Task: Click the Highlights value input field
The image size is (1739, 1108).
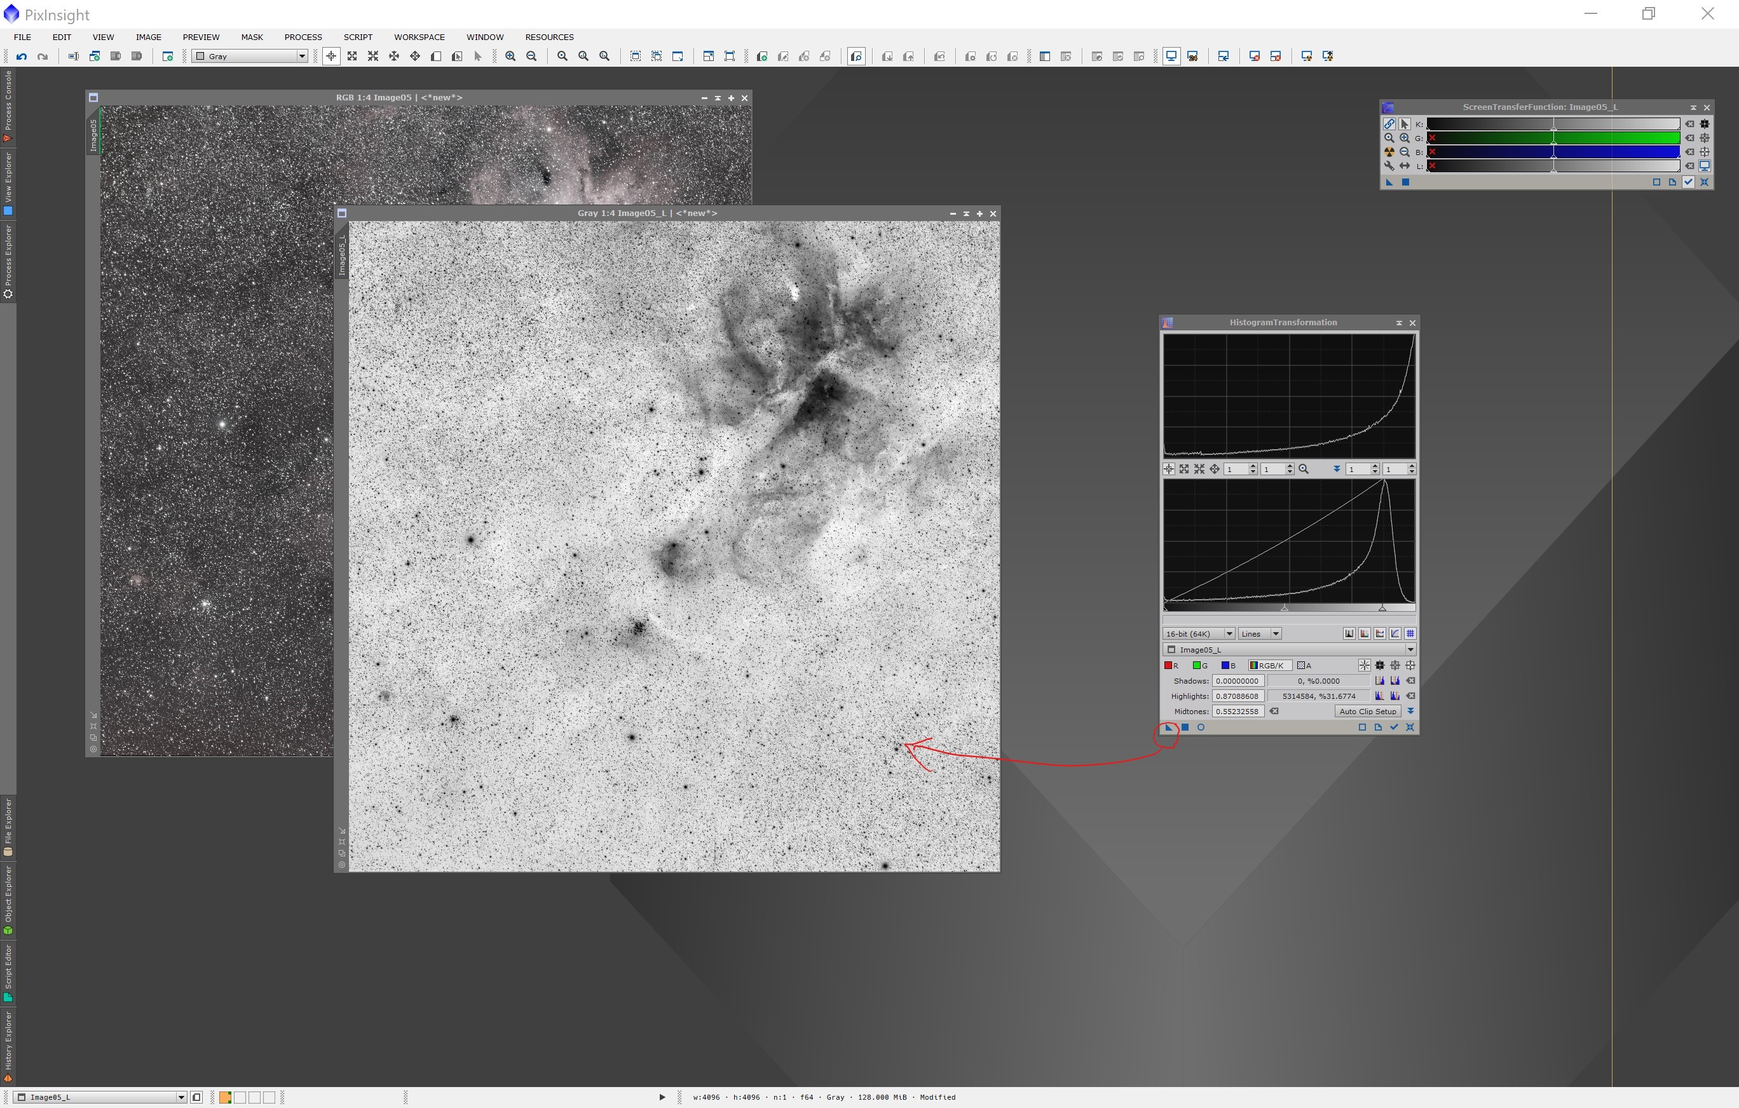Action: 1238,696
